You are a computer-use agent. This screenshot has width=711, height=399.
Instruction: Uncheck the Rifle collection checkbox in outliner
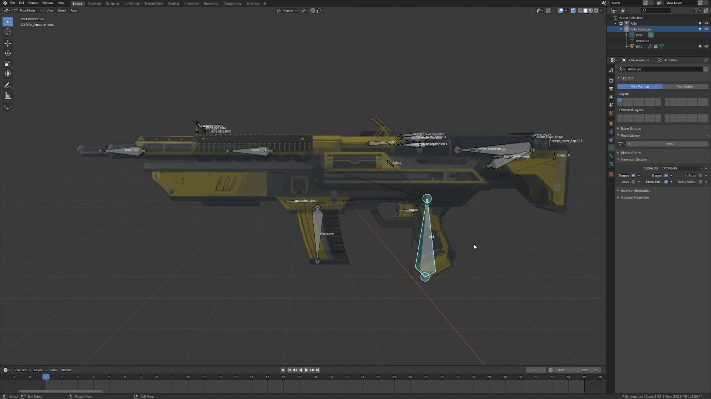point(621,23)
